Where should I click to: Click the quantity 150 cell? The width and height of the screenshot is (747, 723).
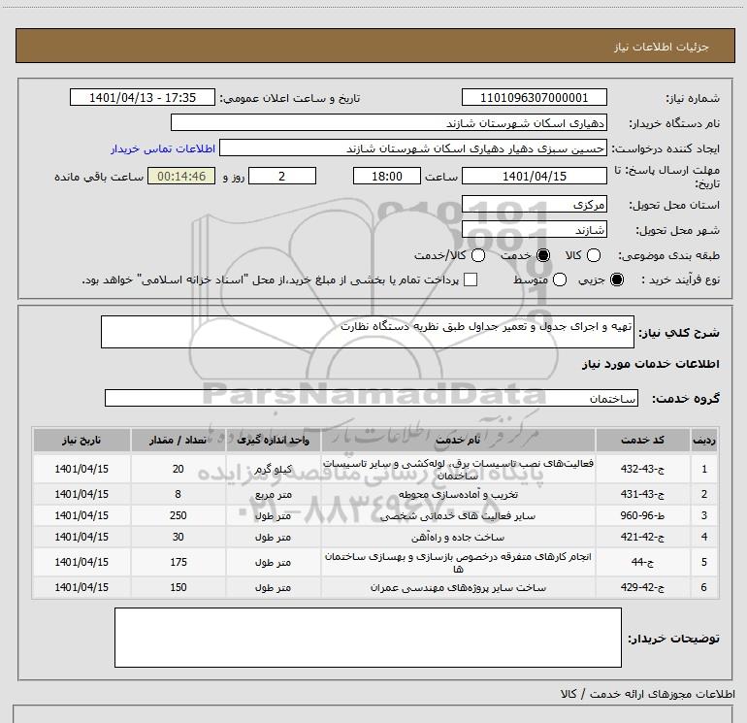tap(179, 588)
